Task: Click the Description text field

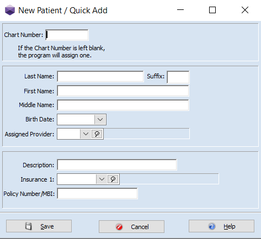Action: pyautogui.click(x=117, y=165)
